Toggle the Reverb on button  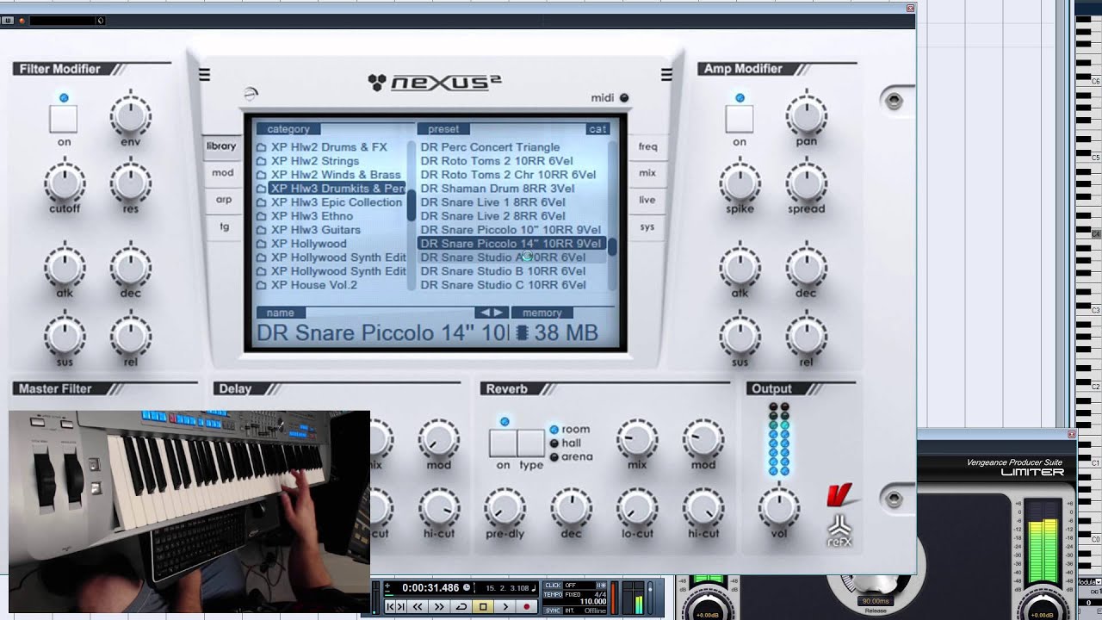(503, 443)
